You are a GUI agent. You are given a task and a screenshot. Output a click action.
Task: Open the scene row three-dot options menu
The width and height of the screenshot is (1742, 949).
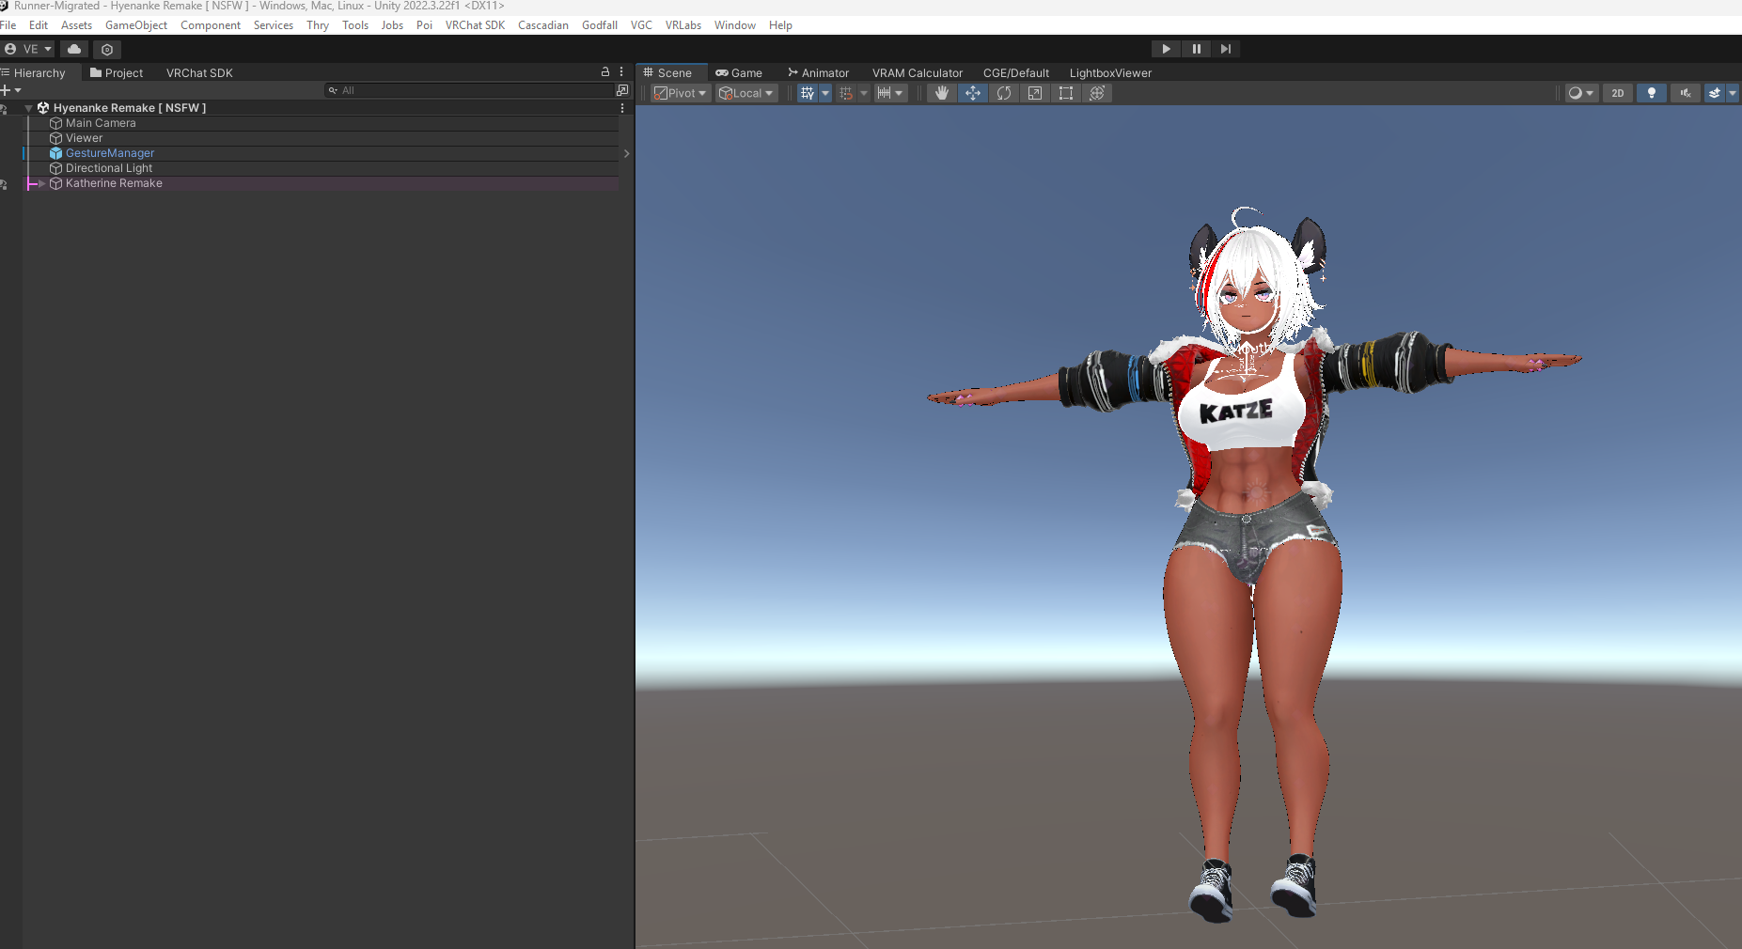point(622,108)
